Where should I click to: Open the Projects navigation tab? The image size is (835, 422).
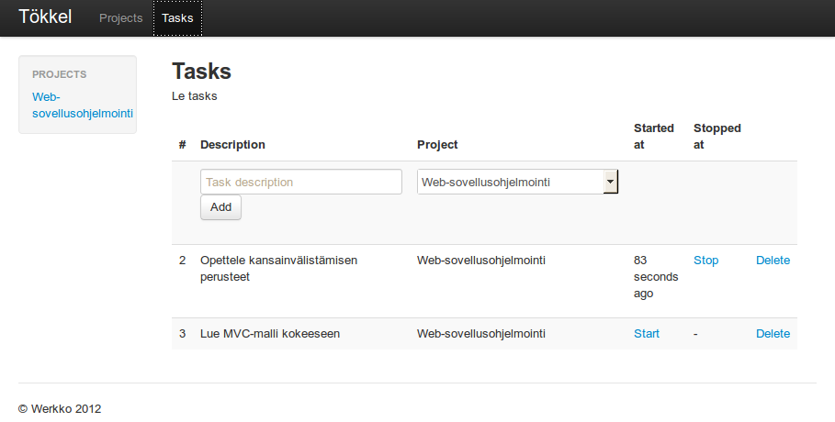tap(121, 18)
